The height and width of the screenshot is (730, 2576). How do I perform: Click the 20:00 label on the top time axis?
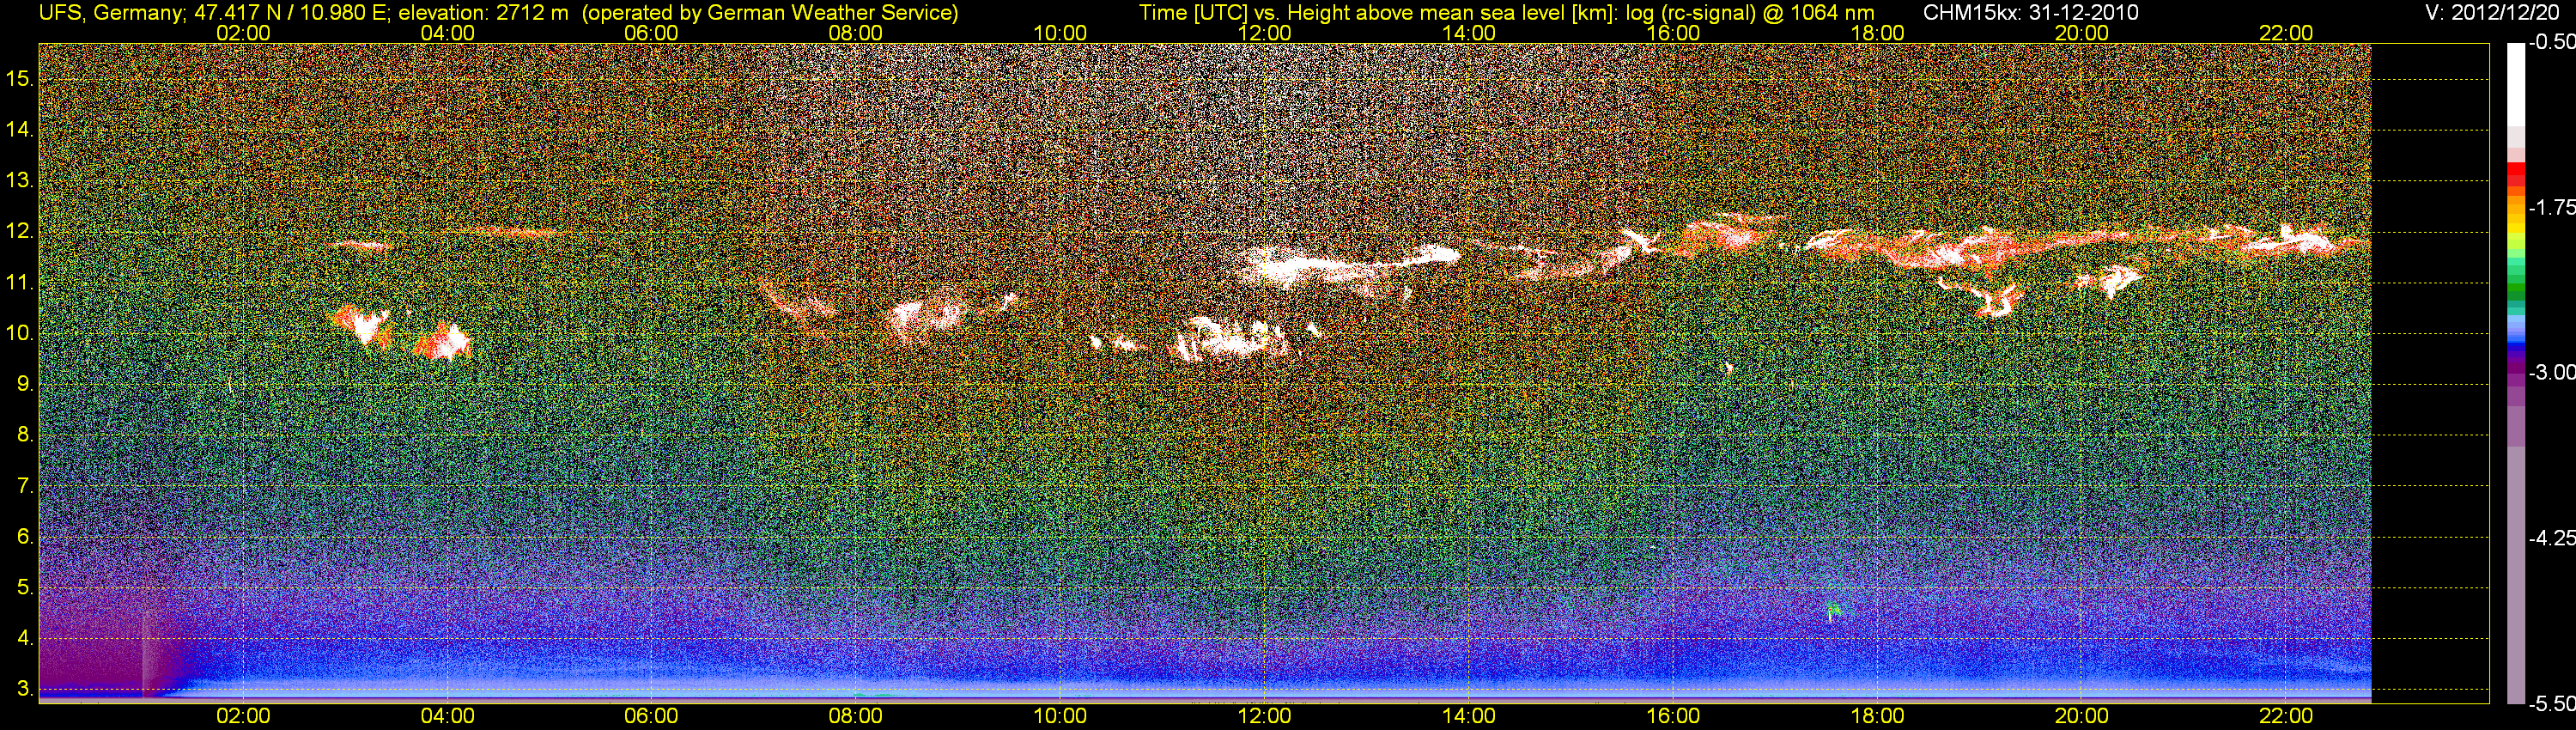pyautogui.click(x=2082, y=33)
